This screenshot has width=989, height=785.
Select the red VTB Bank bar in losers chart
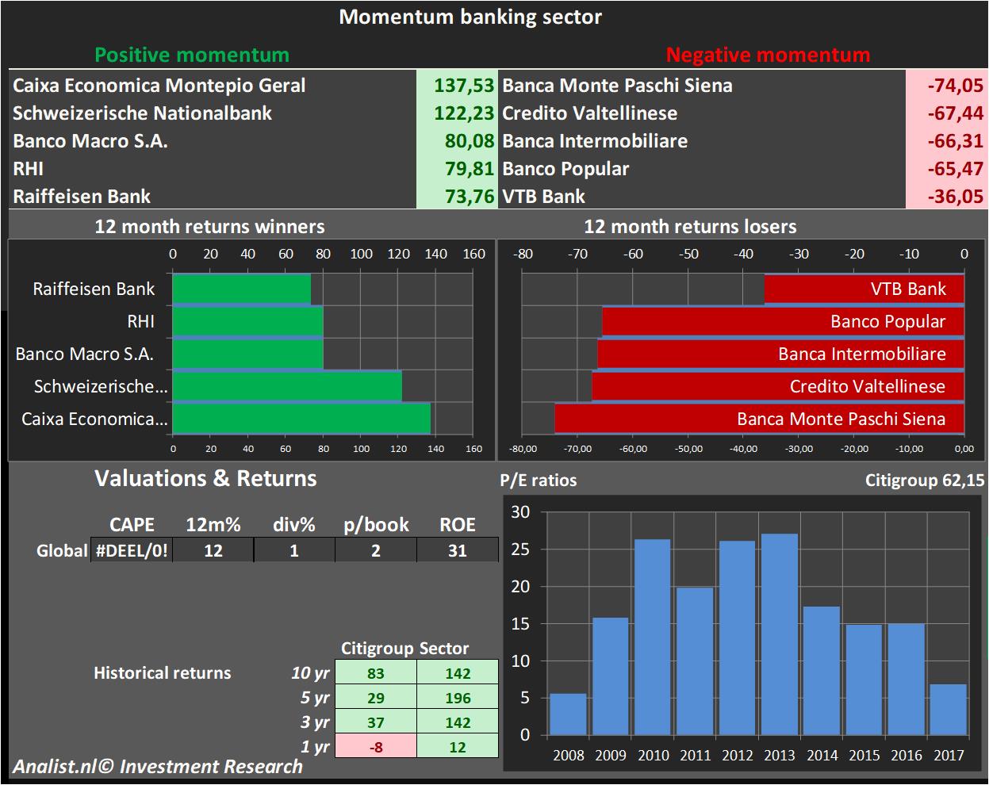pyautogui.click(x=864, y=289)
